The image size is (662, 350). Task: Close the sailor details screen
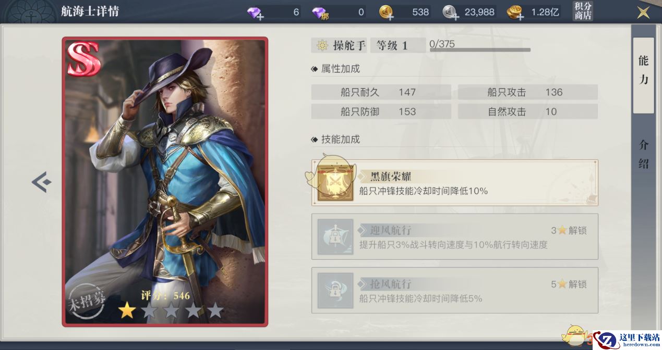coord(644,12)
